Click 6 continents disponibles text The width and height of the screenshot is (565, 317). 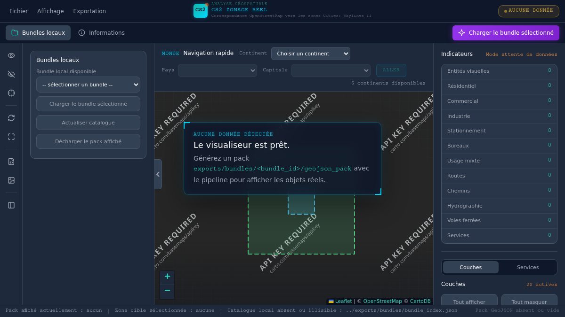tap(388, 83)
